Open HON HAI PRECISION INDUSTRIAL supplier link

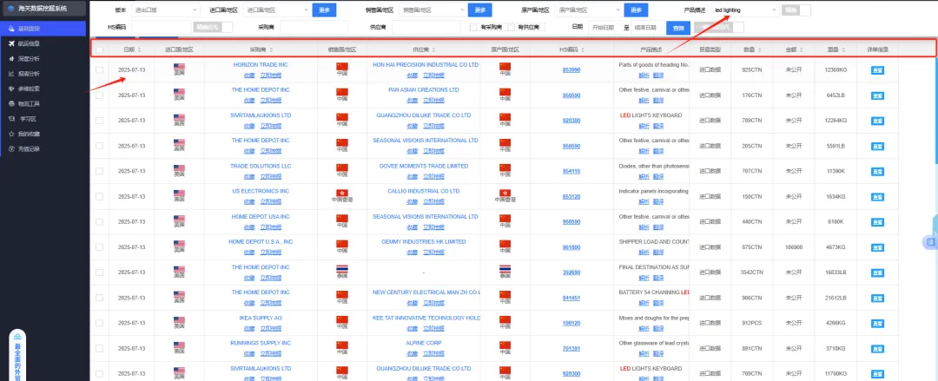click(x=426, y=64)
